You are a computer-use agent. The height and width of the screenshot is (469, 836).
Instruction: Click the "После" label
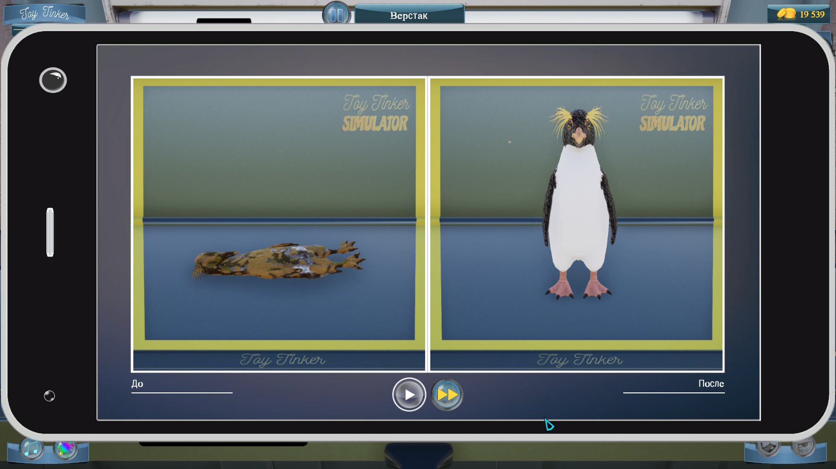point(711,383)
